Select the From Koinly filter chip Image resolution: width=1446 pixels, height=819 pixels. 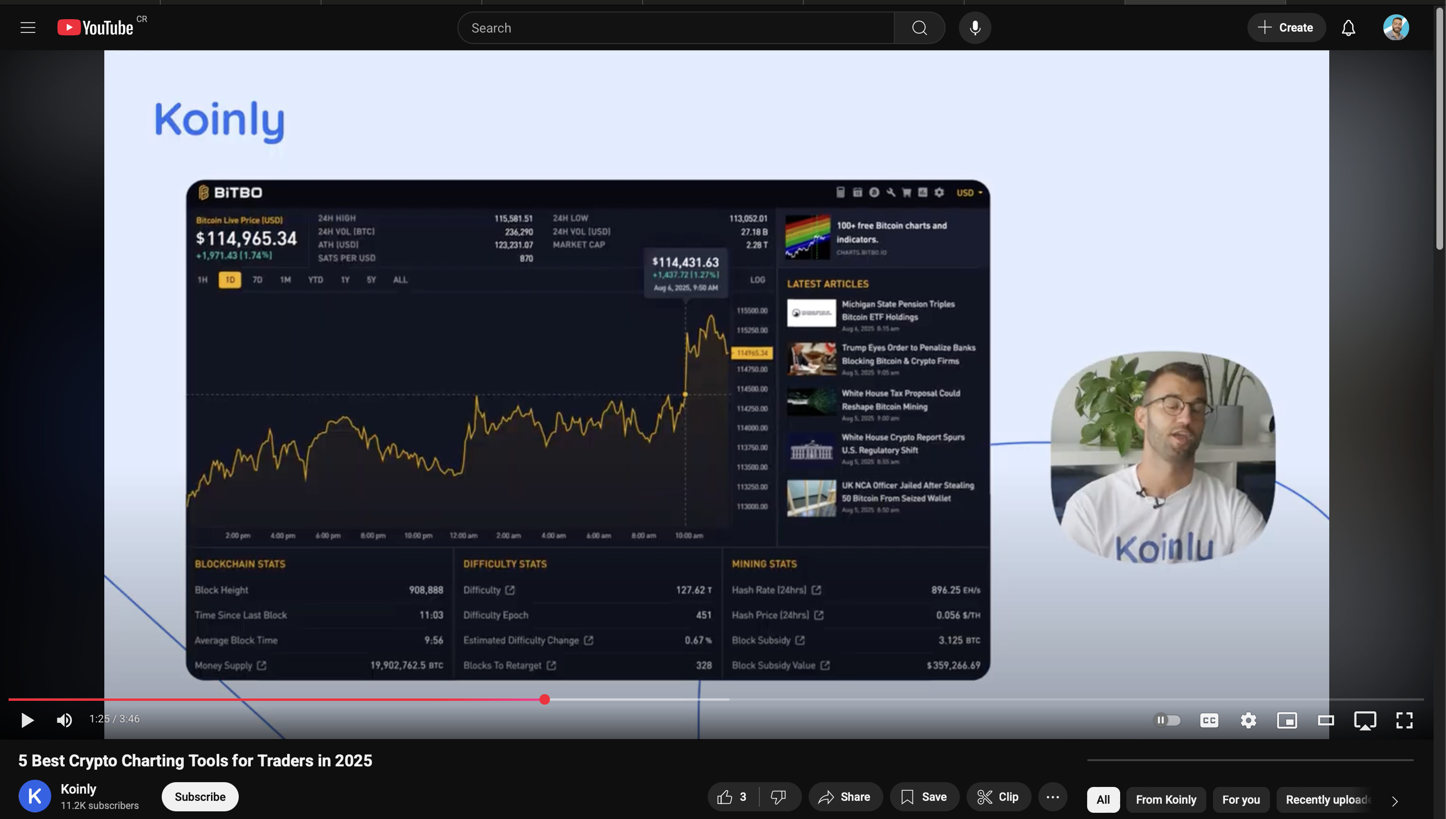1166,800
